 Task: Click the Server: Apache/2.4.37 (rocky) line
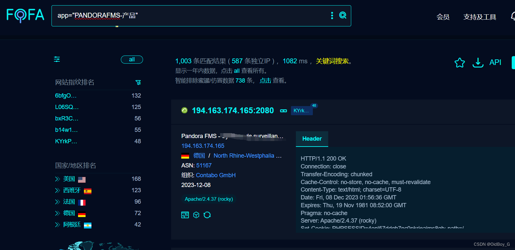(338, 221)
